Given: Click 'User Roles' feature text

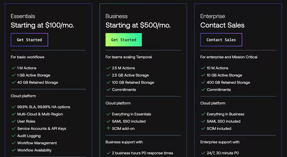Looking at the screenshot, I should 26,122.
